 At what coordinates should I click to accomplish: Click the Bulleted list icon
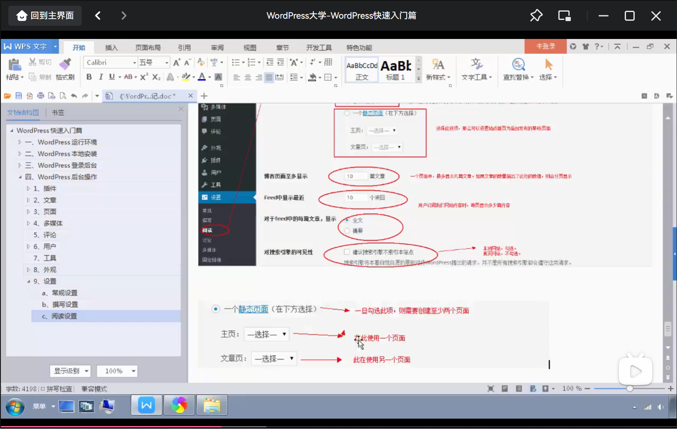[235, 63]
